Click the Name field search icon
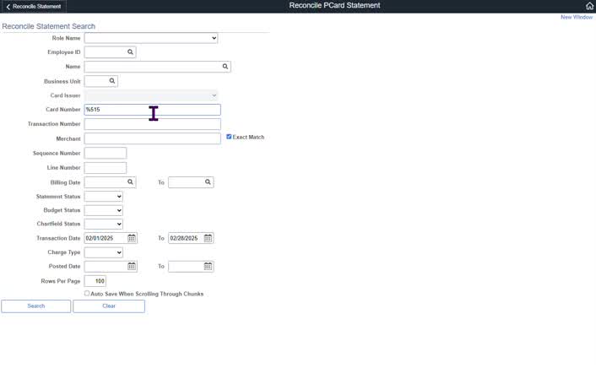 [x=225, y=67]
